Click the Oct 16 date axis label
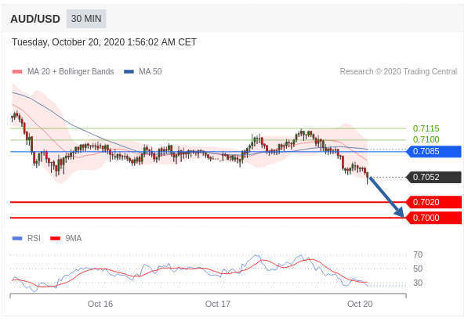This screenshot has height=321, width=468. click(100, 304)
